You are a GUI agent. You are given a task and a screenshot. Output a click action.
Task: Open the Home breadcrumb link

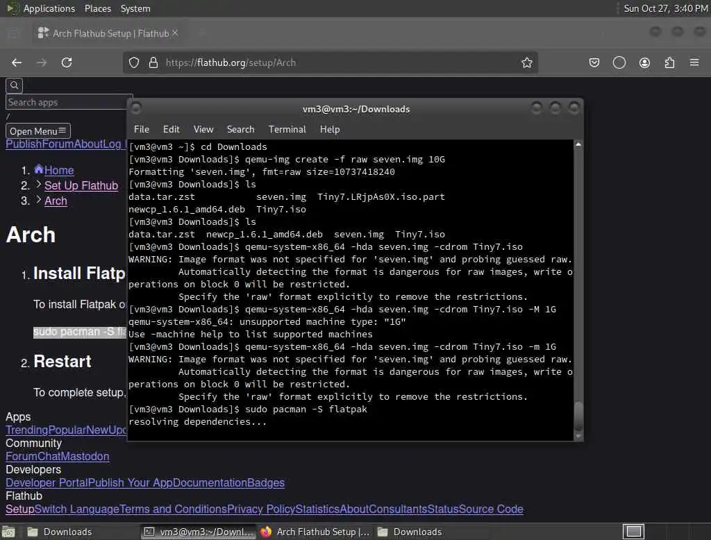(59, 170)
